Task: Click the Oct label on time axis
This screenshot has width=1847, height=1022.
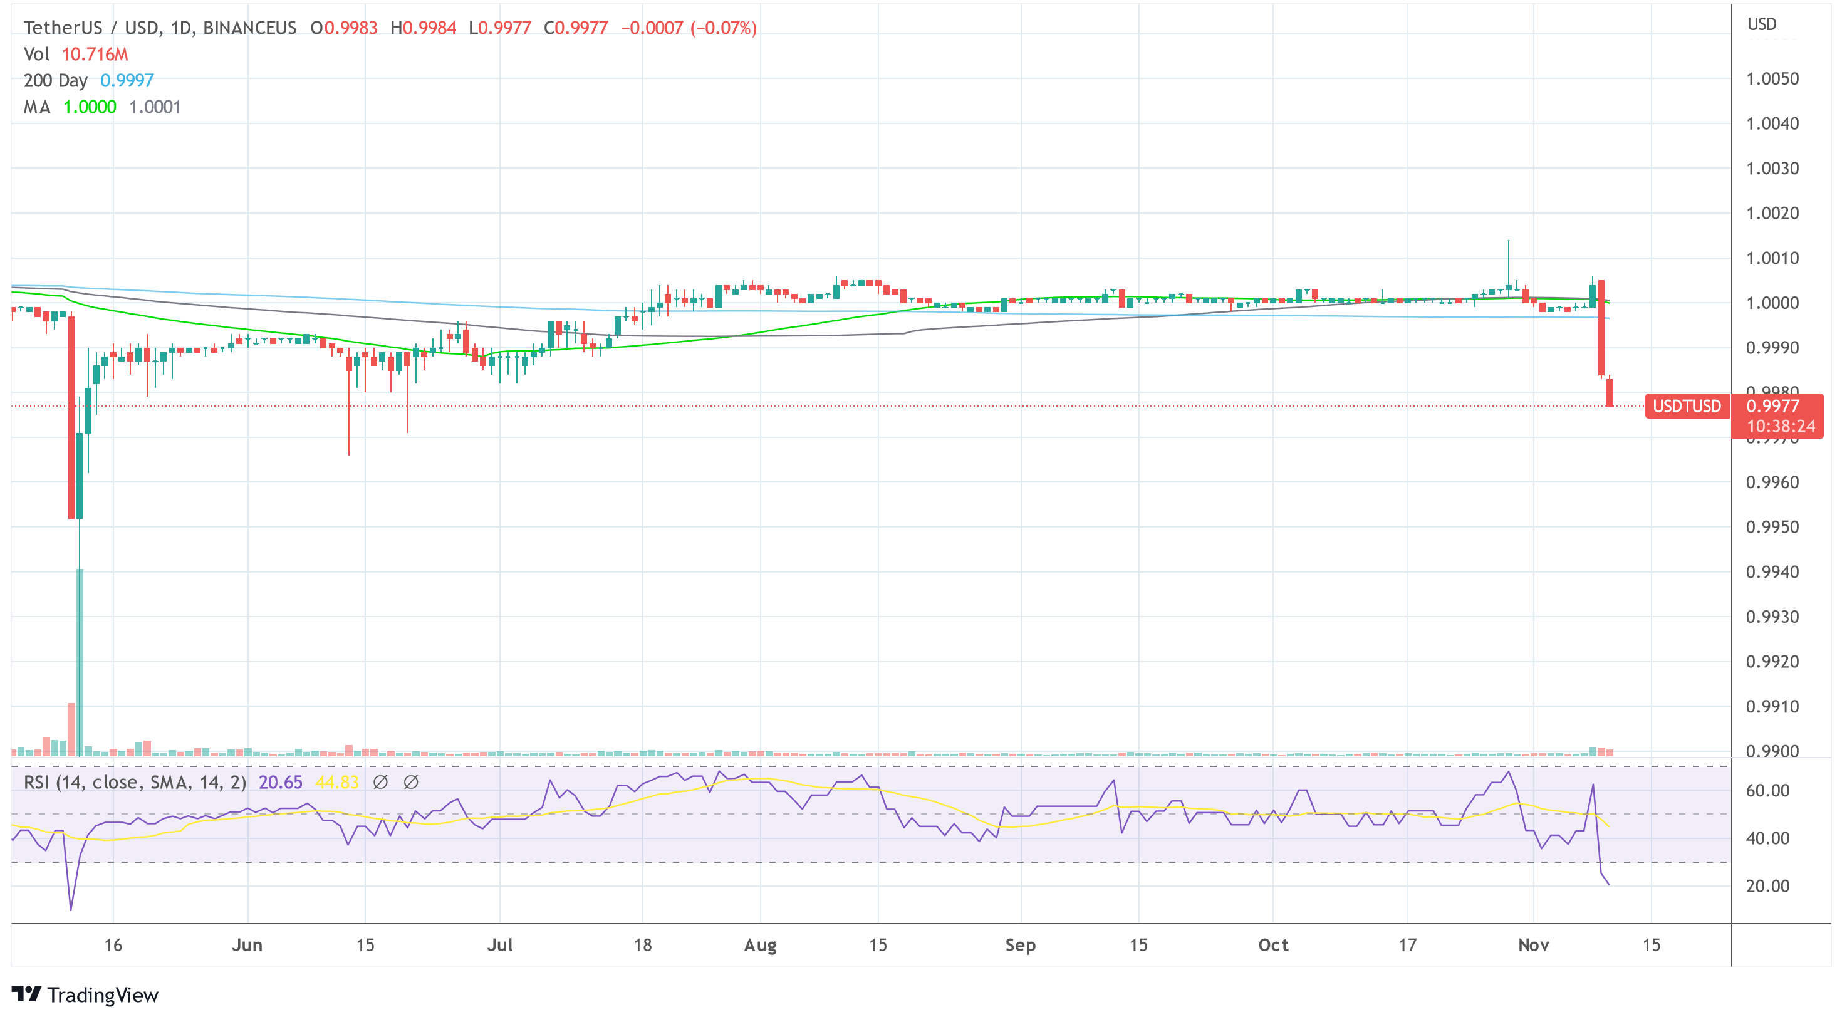Action: coord(1273,946)
